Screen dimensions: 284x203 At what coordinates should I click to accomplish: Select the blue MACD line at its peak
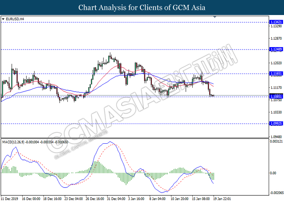110,142
